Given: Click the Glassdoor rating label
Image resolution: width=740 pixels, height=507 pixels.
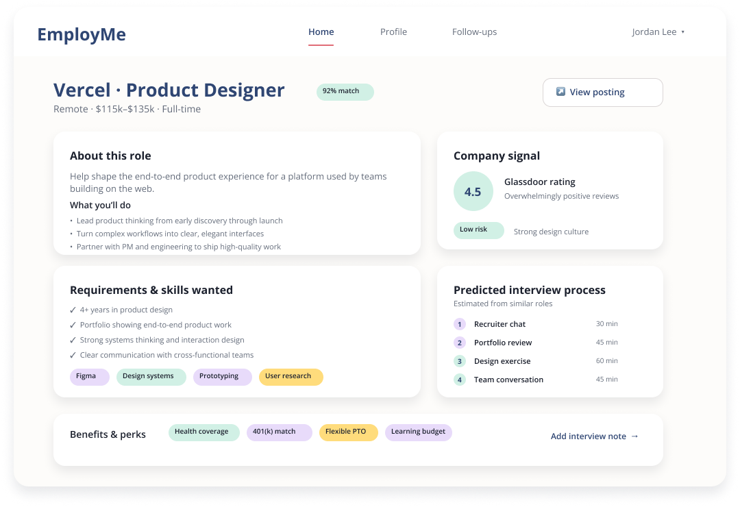Looking at the screenshot, I should coord(539,182).
